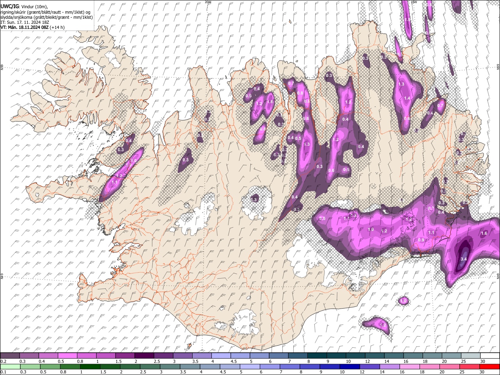Screen dimensions: 500x375
Task: Pick the 14–16 swatch in upper legend
Action: pyautogui.click(x=394, y=355)
